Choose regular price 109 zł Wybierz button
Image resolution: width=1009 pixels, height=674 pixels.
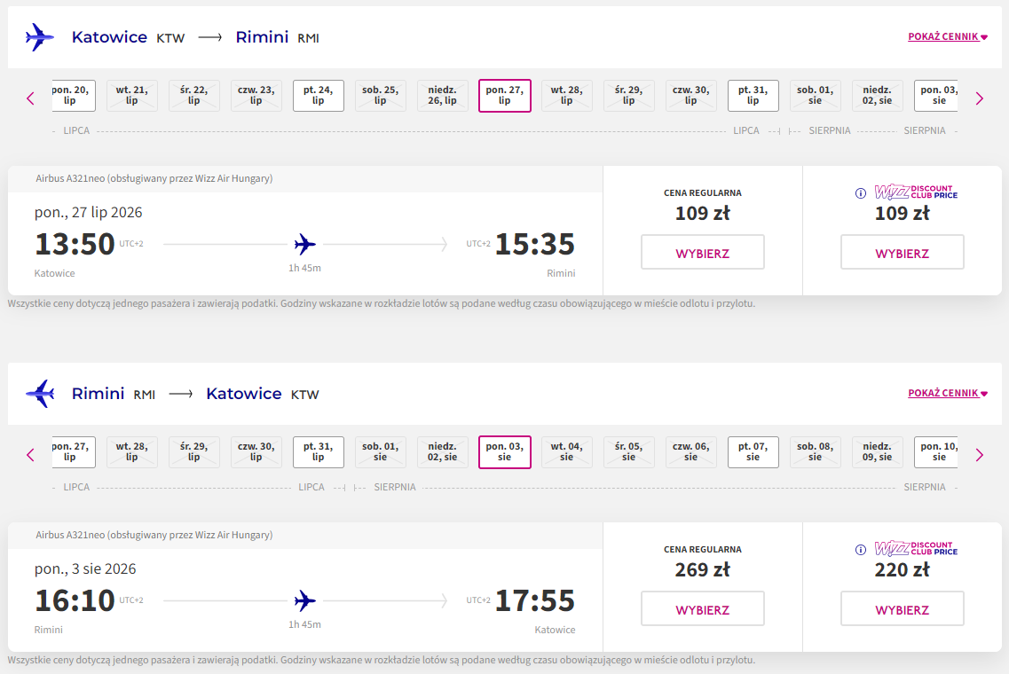(703, 253)
